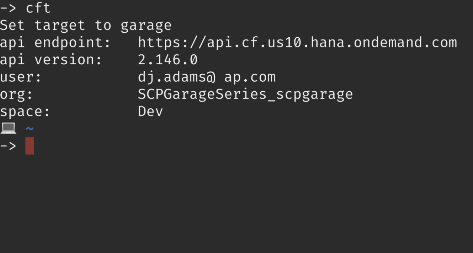This screenshot has width=473, height=253.
Task: Click the bottom prompt arrow
Action: (x=8, y=146)
